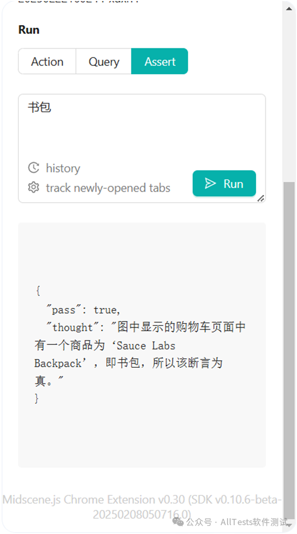Click the teal Run button
This screenshot has width=297, height=534.
click(224, 183)
